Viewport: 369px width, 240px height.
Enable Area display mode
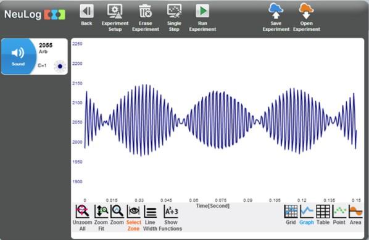coord(355,211)
